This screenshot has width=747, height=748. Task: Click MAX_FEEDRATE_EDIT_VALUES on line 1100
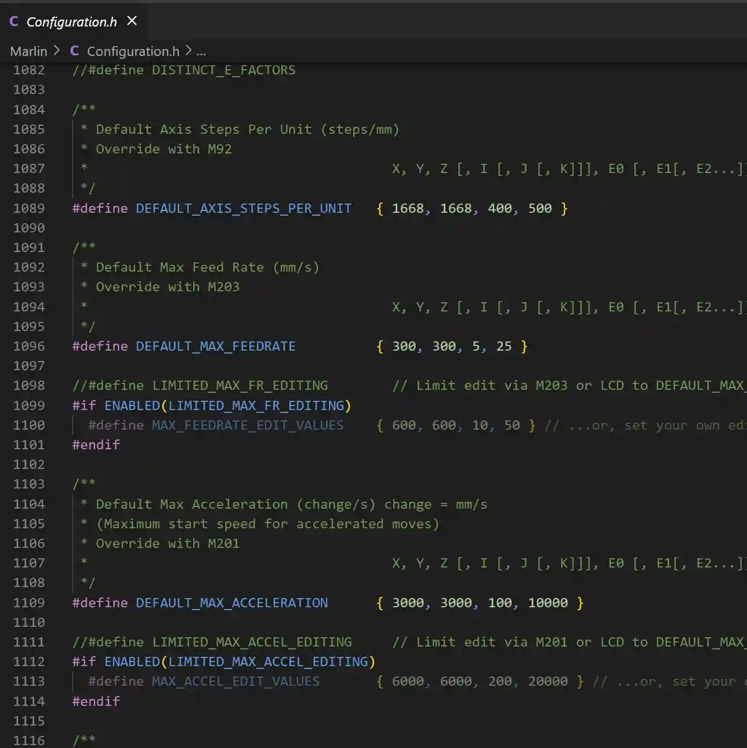(x=247, y=425)
